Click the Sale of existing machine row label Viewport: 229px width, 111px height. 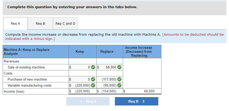click(x=26, y=67)
